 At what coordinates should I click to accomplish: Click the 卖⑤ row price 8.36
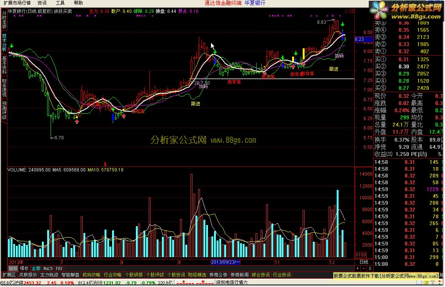tap(403, 23)
